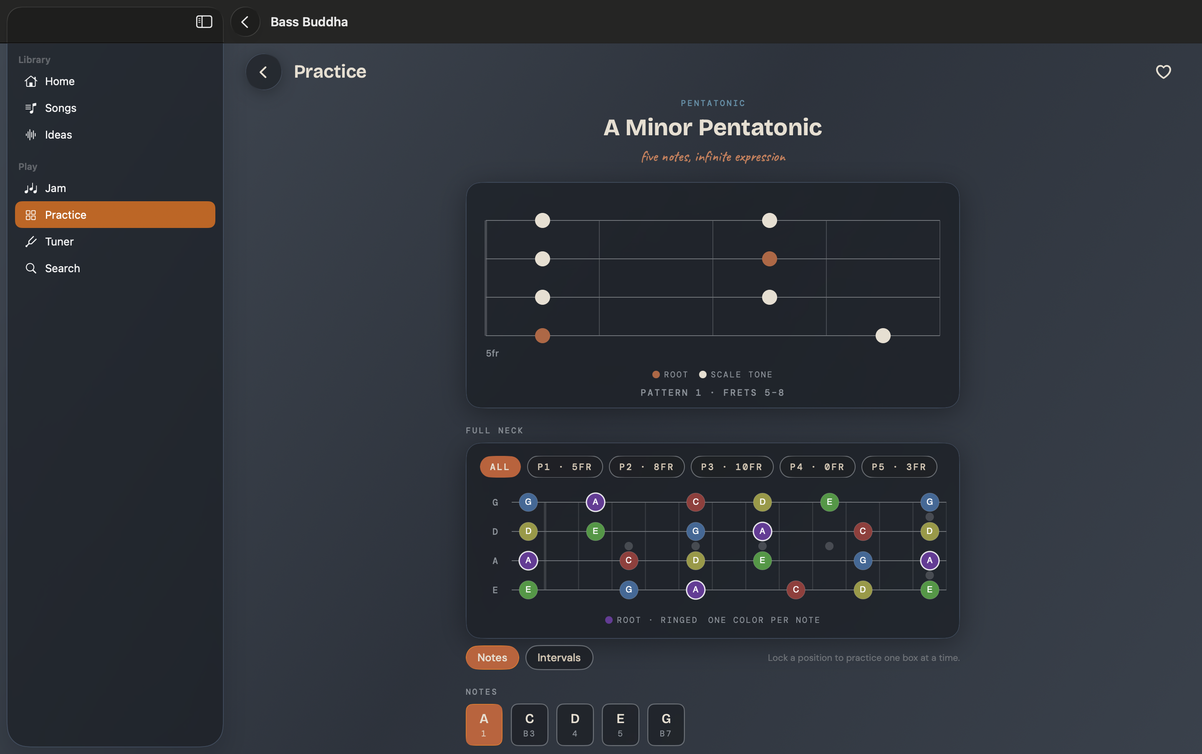Image resolution: width=1202 pixels, height=754 pixels.
Task: Click open G note on G string
Action: click(x=528, y=502)
